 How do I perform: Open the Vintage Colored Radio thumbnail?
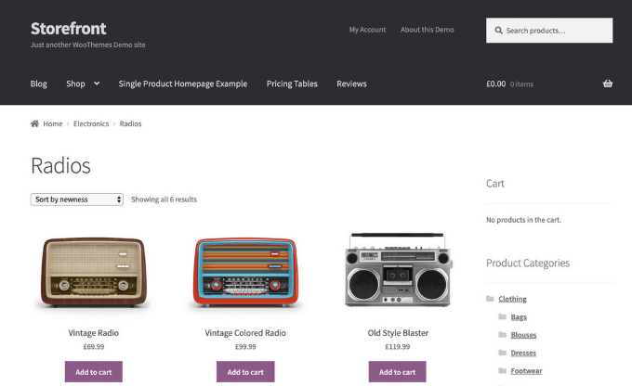click(x=245, y=270)
